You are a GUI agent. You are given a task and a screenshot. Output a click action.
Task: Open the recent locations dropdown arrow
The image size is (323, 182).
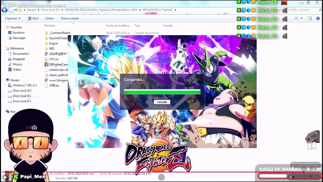tap(16, 10)
